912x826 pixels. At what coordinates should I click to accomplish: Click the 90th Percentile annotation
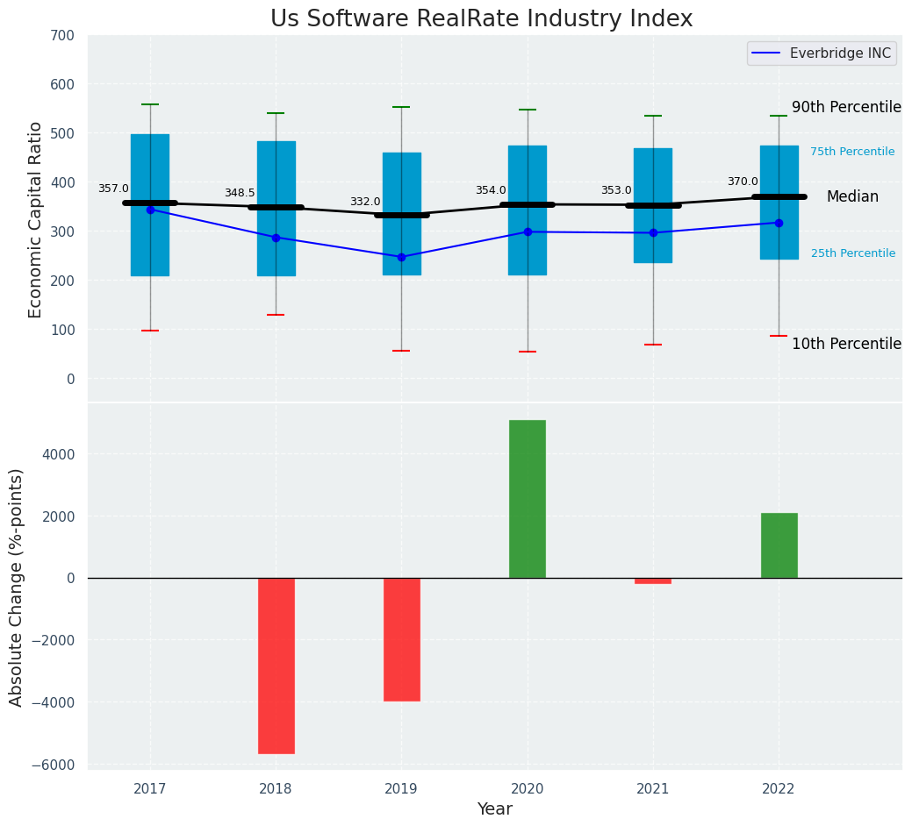pos(846,107)
